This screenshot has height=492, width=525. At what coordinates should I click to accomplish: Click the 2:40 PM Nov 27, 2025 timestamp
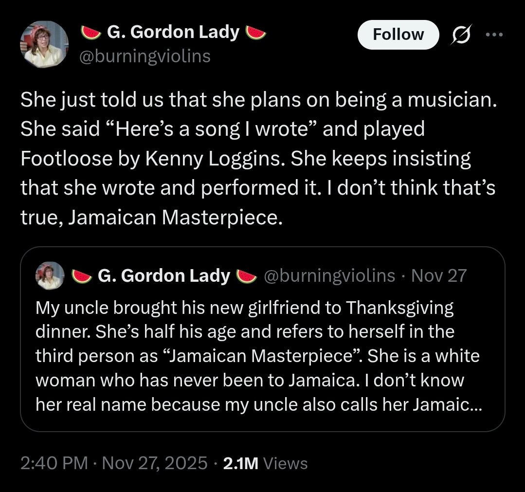(x=114, y=462)
